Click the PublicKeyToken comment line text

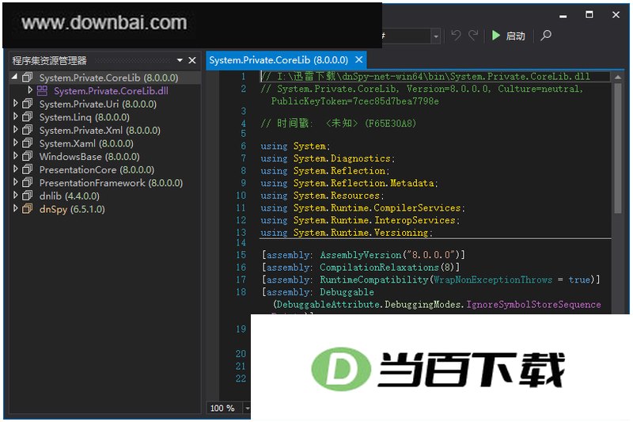[x=354, y=101]
